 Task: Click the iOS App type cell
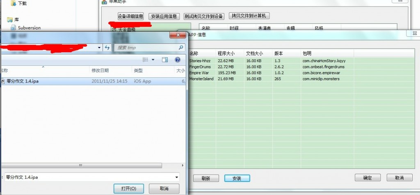tap(142, 81)
